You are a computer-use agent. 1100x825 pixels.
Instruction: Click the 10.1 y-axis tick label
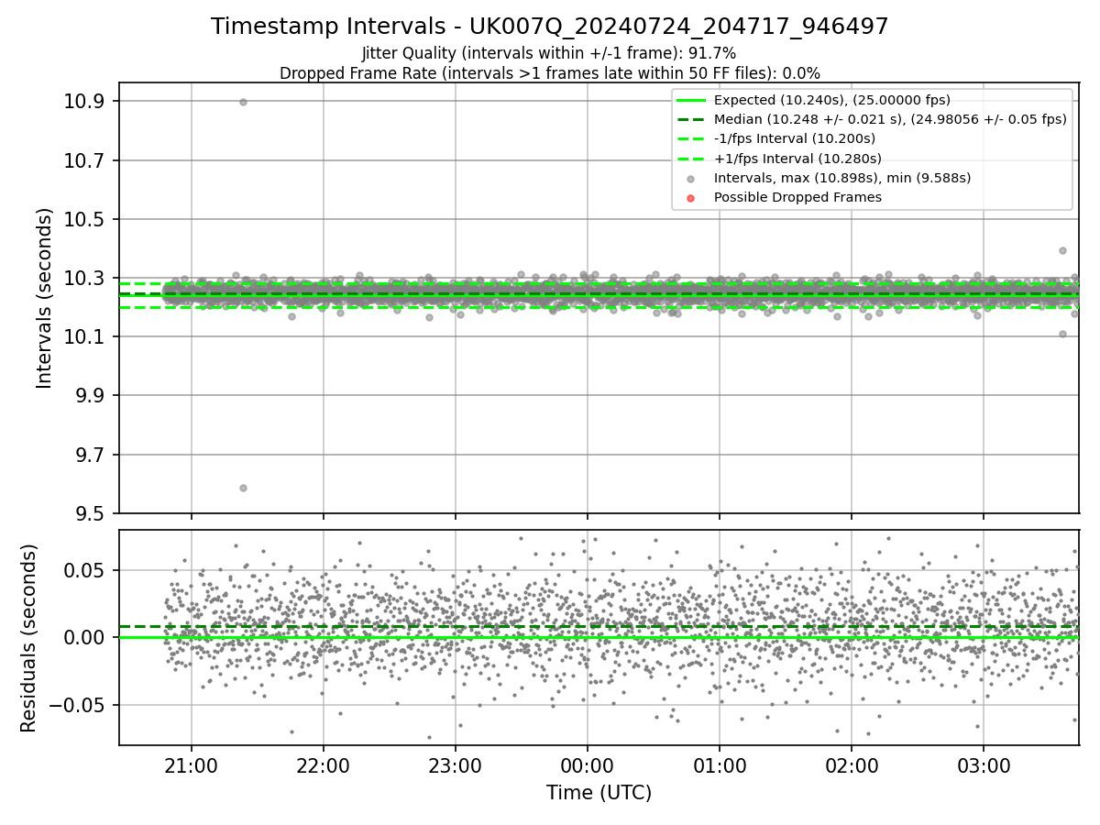(x=86, y=337)
